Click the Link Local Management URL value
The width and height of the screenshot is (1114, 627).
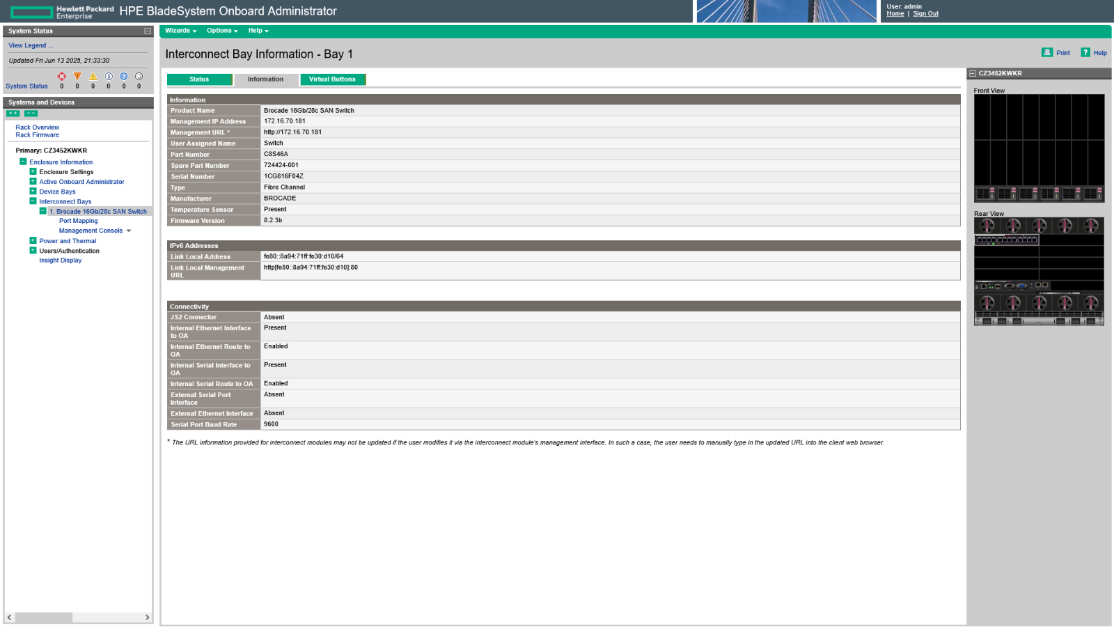tap(311, 268)
